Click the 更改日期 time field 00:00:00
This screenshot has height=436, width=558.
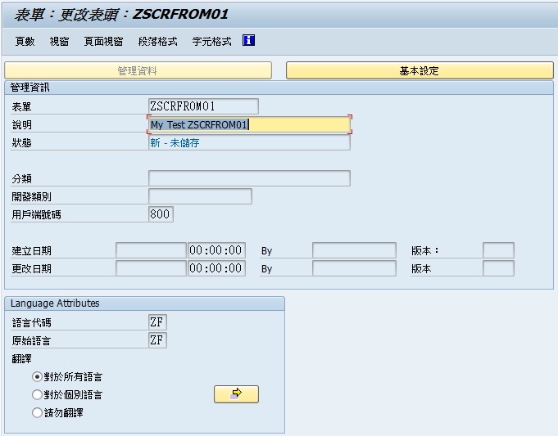[x=216, y=268]
